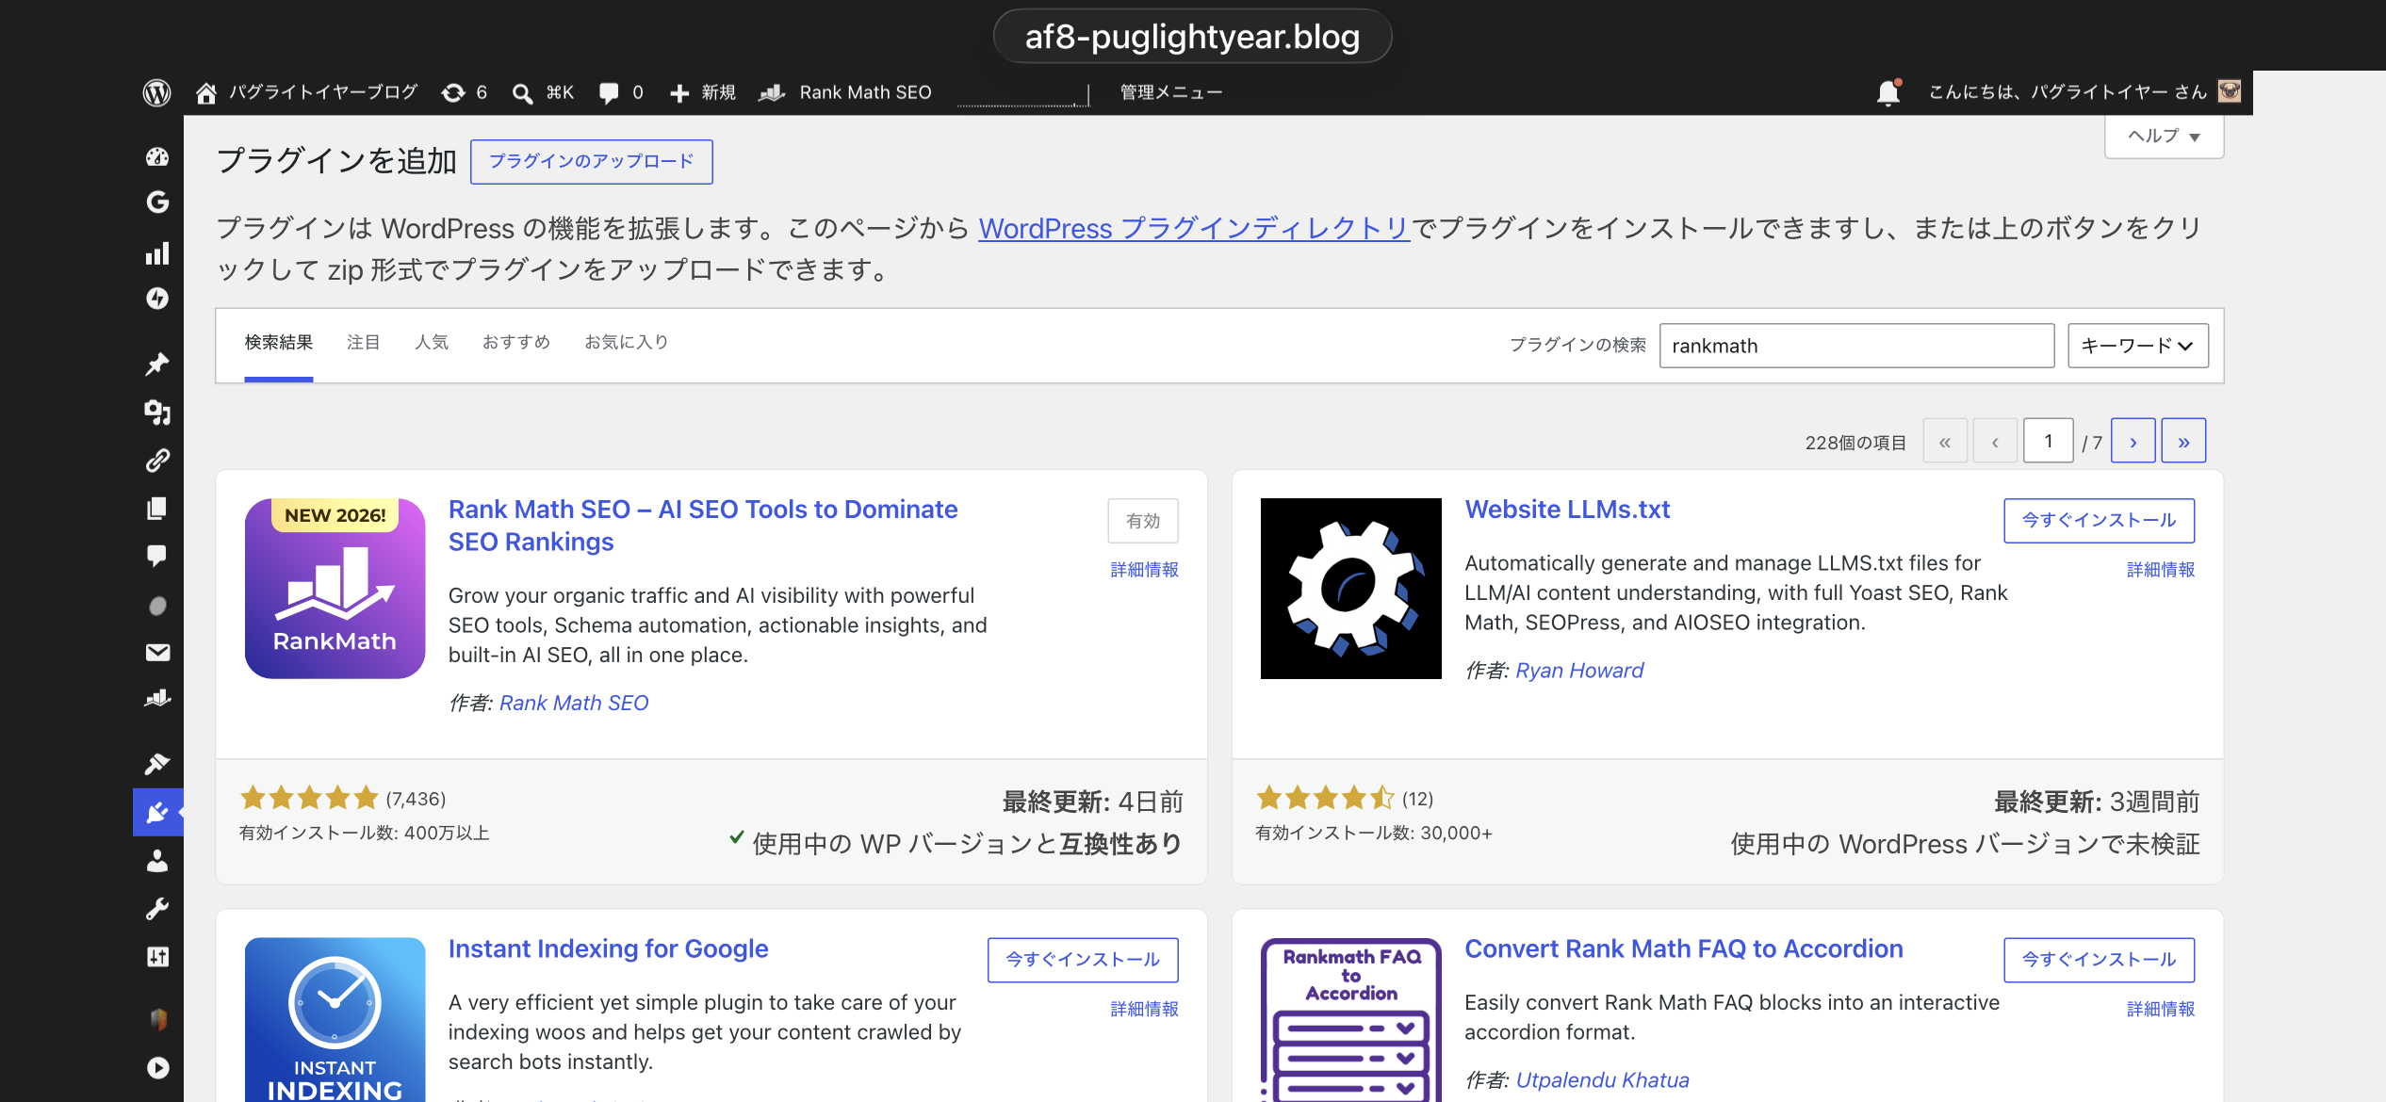Click the user avatar in the admin bar
This screenshot has height=1102, width=2386.
(2230, 91)
